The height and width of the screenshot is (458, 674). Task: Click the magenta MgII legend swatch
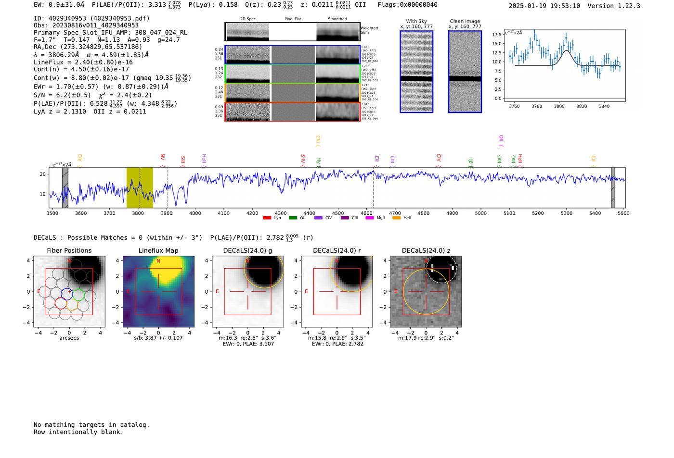(370, 218)
